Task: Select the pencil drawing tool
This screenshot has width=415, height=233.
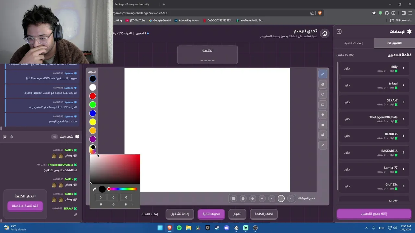Action: tap(323, 74)
